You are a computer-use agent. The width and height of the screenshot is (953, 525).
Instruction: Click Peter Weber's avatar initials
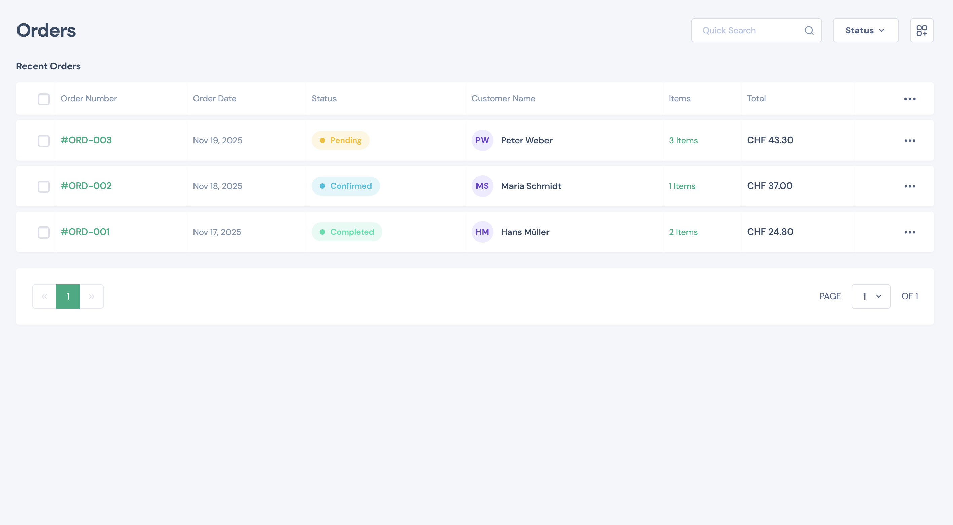pyautogui.click(x=482, y=140)
